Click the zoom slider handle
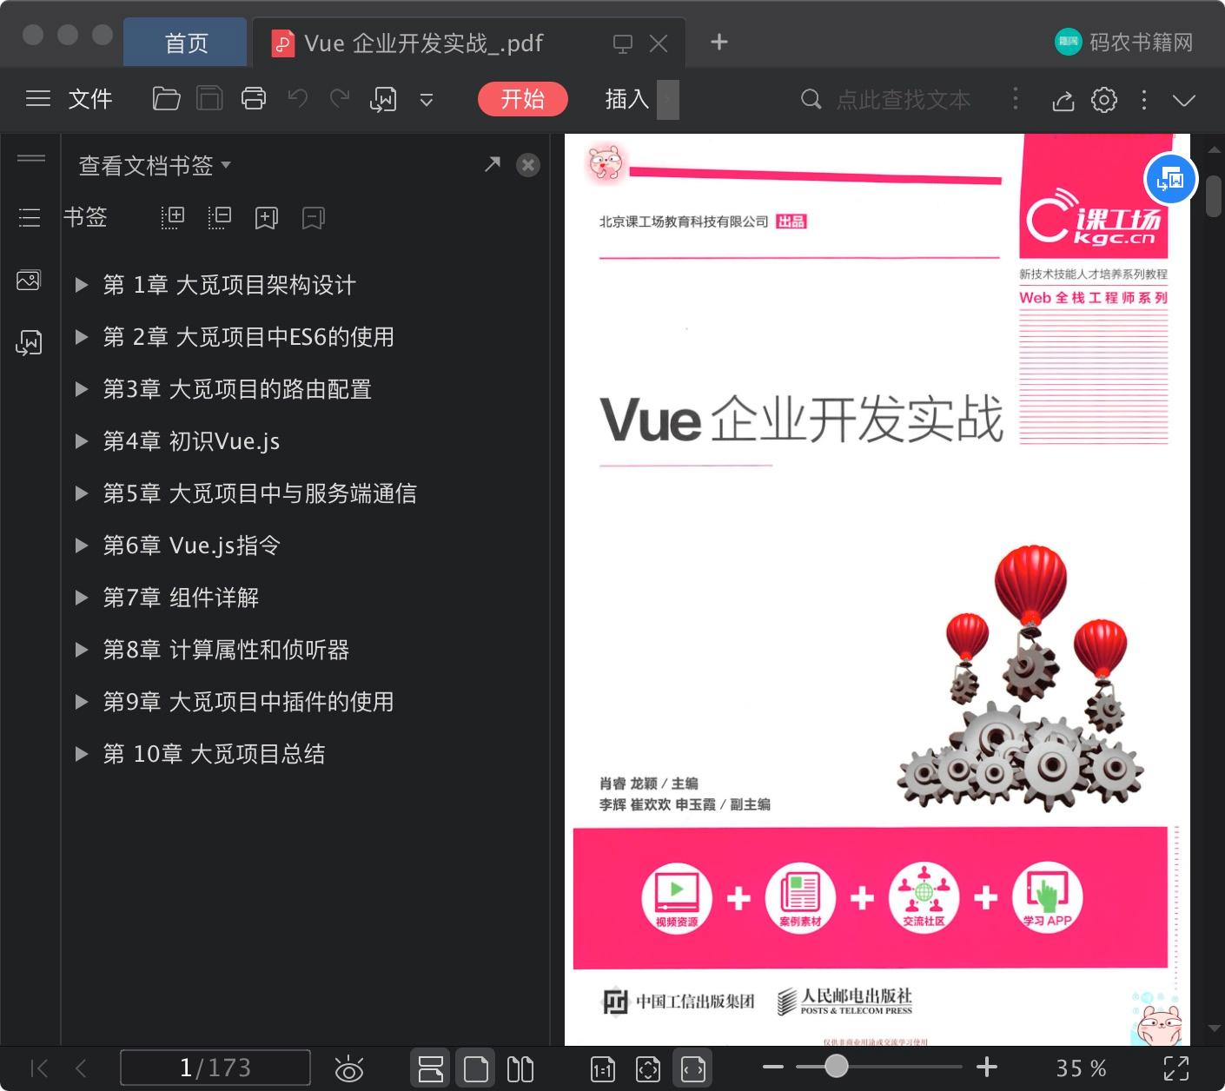Viewport: 1225px width, 1091px height. pos(836,1066)
